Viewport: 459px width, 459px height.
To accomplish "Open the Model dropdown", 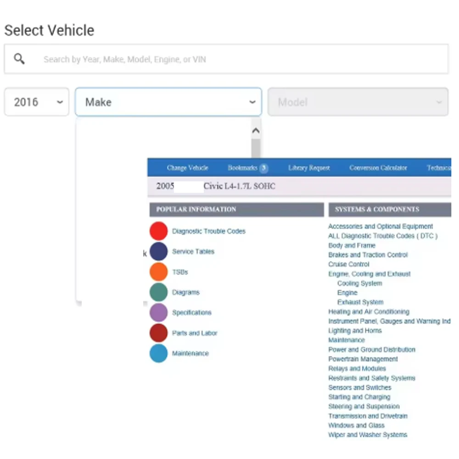I will click(358, 102).
